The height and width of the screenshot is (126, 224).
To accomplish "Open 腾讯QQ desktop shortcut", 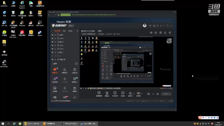I will coord(31,24).
